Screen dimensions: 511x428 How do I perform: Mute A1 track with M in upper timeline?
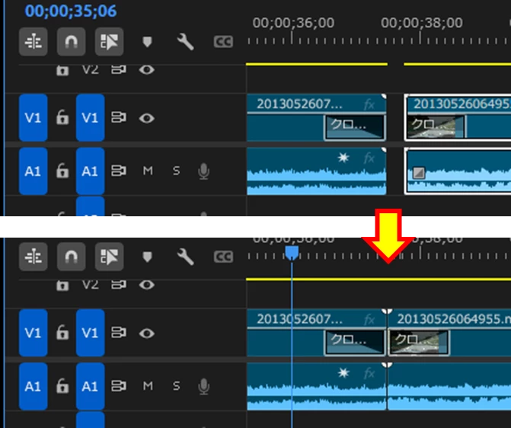pyautogui.click(x=148, y=171)
